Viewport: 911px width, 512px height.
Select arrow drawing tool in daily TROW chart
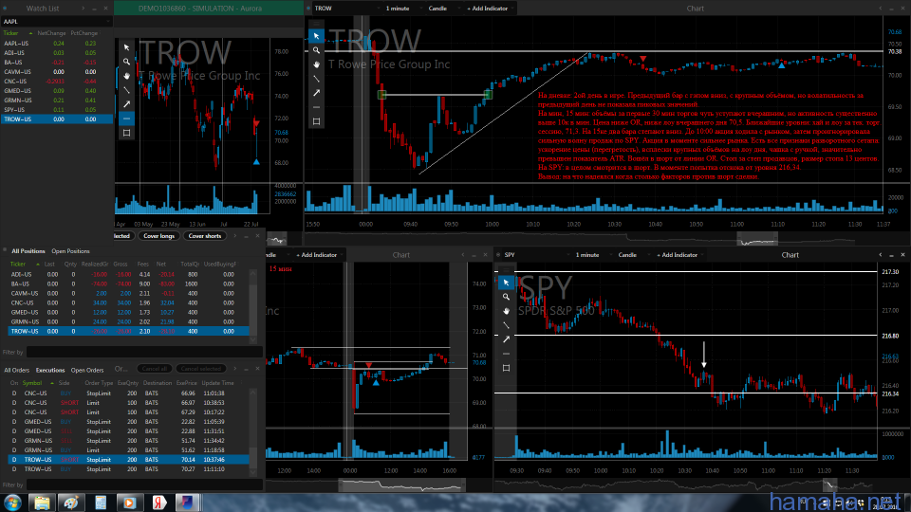(126, 104)
